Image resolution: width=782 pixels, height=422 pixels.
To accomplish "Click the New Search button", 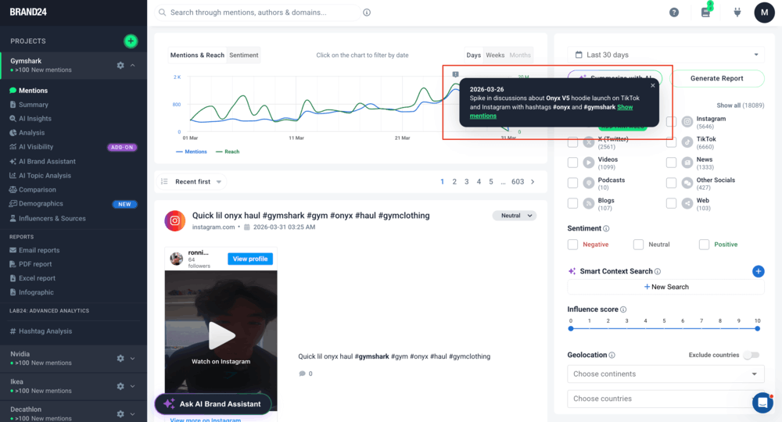I will click(x=665, y=287).
